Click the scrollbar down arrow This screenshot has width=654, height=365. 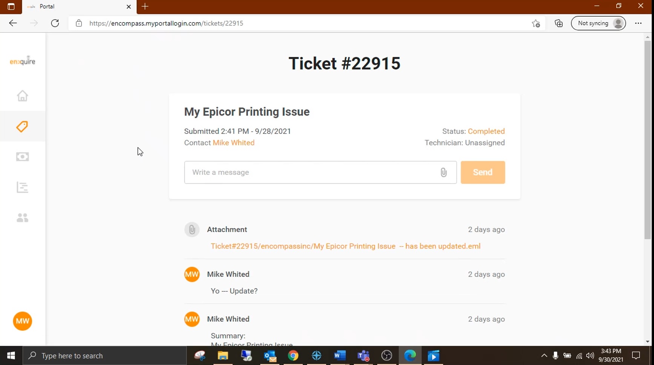pyautogui.click(x=648, y=342)
